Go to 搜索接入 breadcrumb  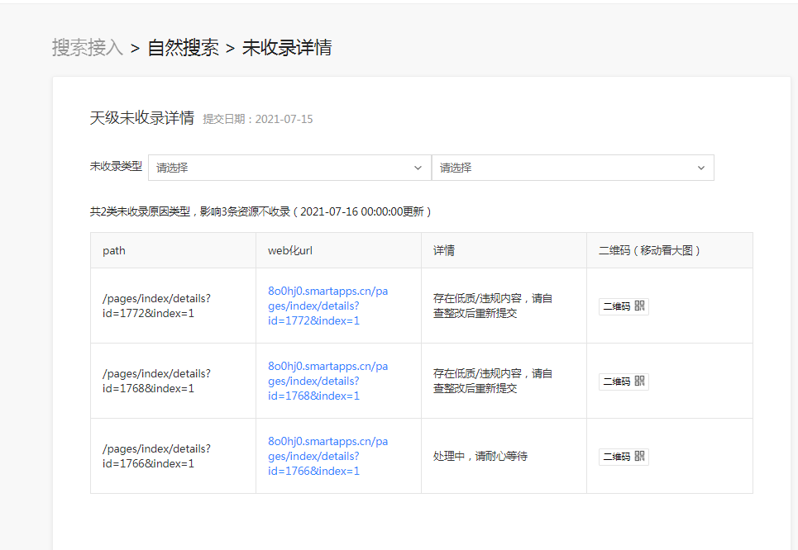pyautogui.click(x=88, y=48)
